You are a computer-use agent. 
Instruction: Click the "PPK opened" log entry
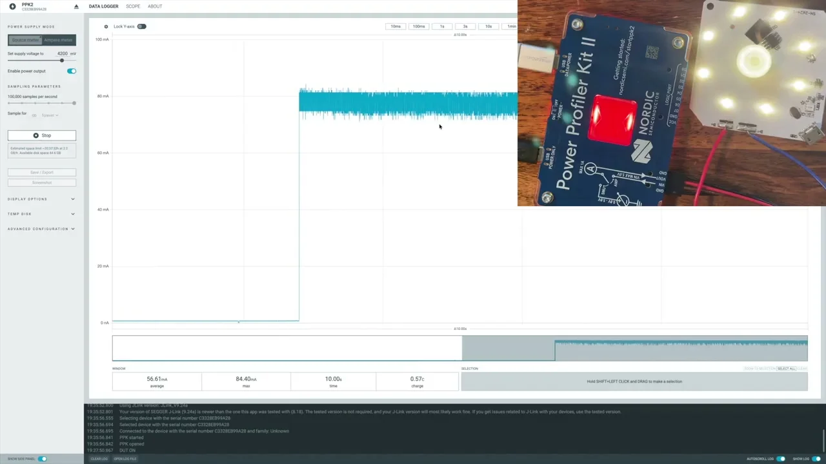(x=132, y=444)
